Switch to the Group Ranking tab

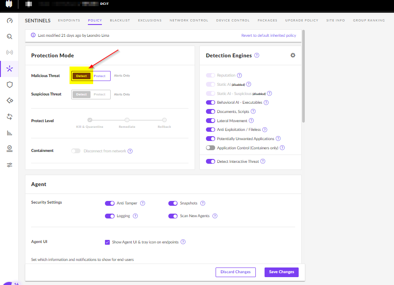click(369, 21)
